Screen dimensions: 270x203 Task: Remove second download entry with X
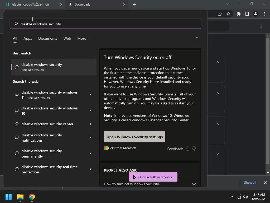[218, 93]
